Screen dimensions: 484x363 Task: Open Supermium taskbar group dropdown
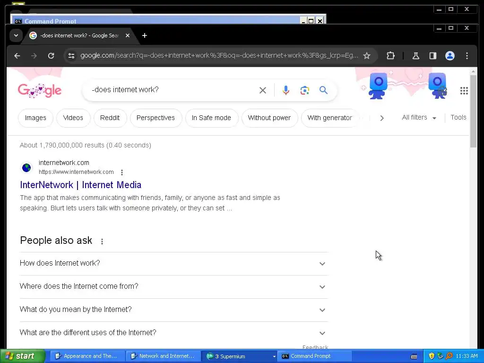(x=274, y=356)
